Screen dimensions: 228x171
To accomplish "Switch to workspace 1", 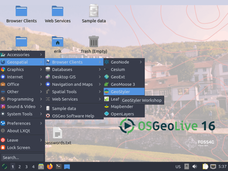I will (x=13, y=167).
